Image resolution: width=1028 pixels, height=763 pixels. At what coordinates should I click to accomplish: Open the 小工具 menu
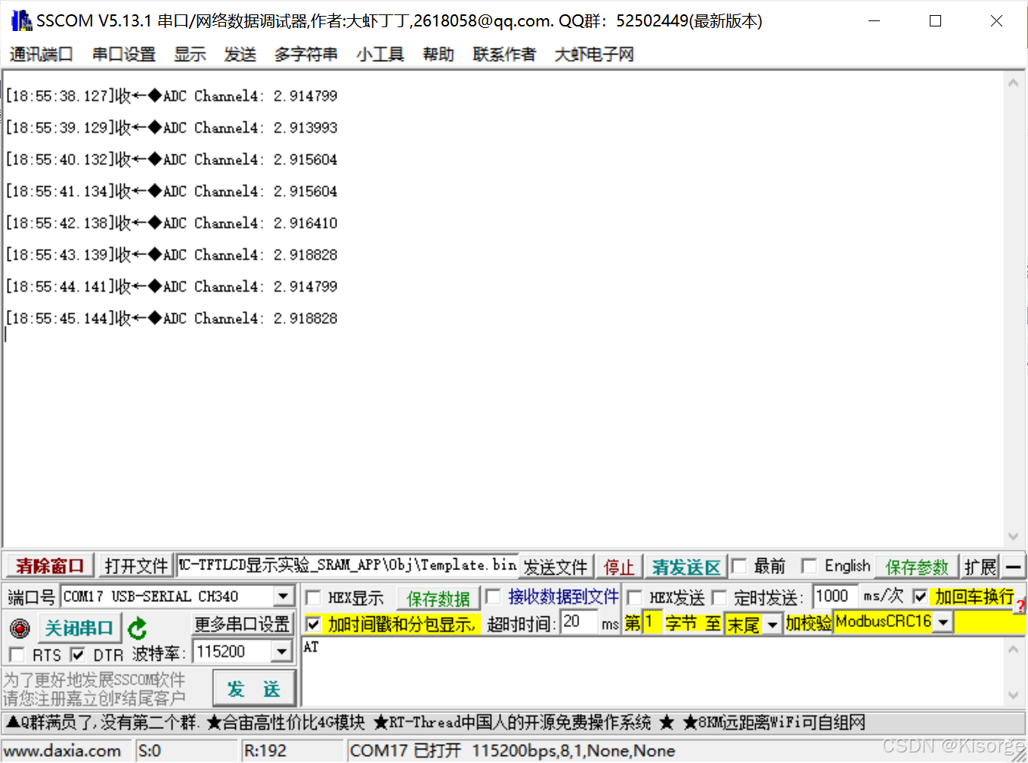(380, 54)
